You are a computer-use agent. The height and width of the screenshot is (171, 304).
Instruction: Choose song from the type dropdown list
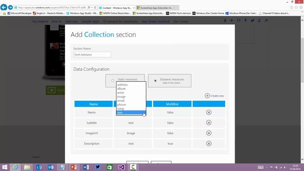131,109
